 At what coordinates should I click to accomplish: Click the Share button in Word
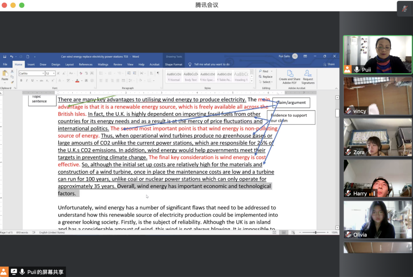point(329,64)
